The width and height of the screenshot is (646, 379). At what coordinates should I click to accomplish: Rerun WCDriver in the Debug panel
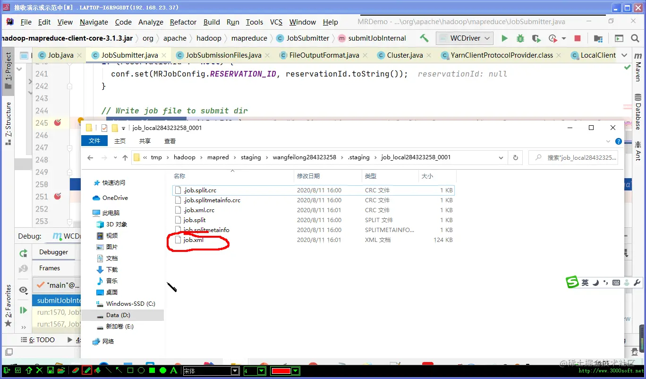click(23, 253)
